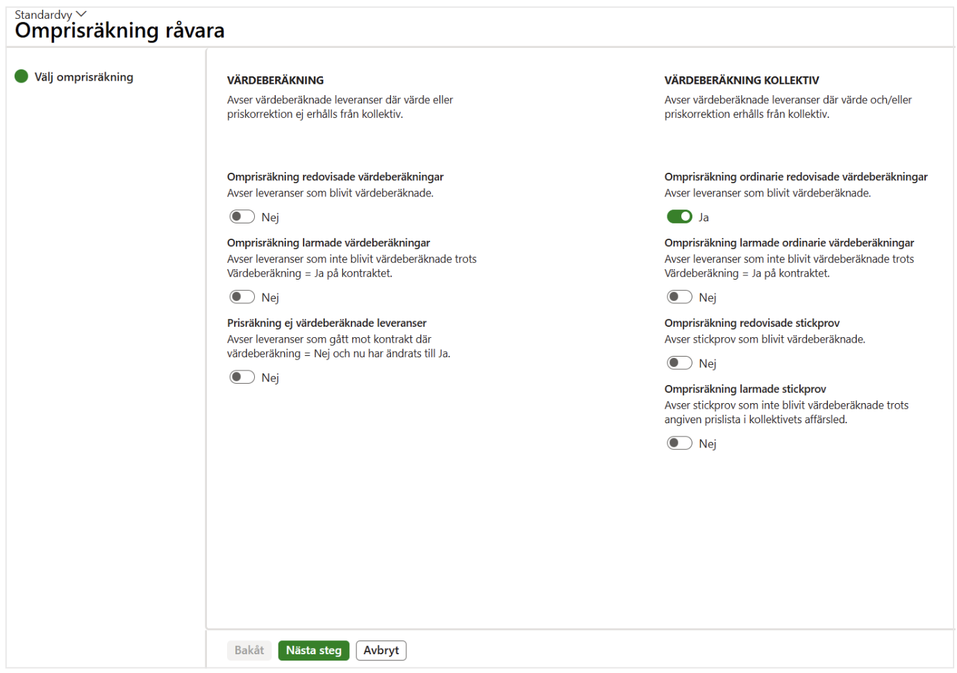The height and width of the screenshot is (673, 957).
Task: Click the Ja label next to ordinarie toggle
Action: coord(704,217)
